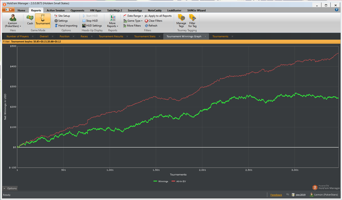This screenshot has width=342, height=200.
Task: Switch to the Tournament Results report tab
Action: tap(111, 37)
